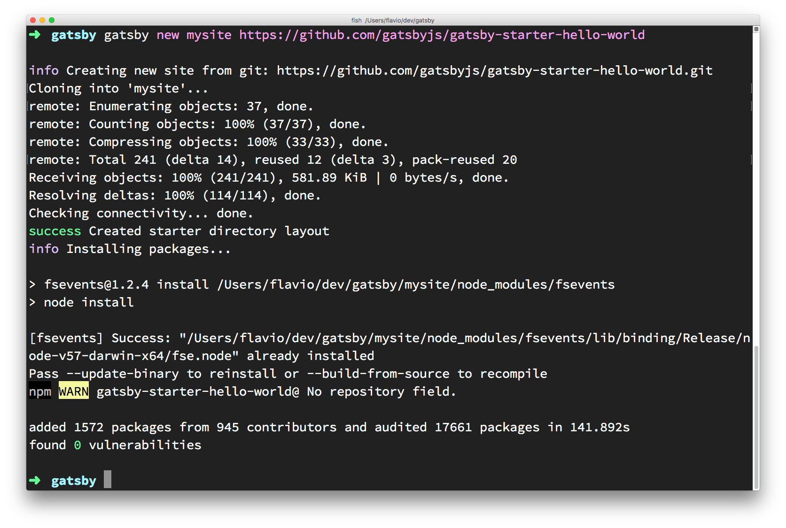Close the fish terminal window
The height and width of the screenshot is (528, 786).
tap(33, 20)
